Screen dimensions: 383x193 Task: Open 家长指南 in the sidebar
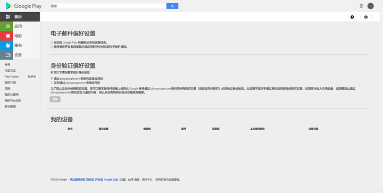coord(10,107)
